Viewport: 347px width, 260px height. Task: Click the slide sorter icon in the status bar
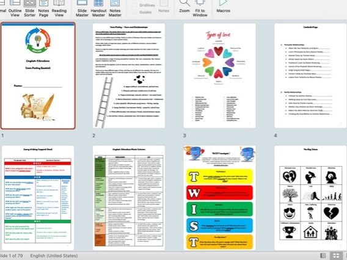point(336,256)
